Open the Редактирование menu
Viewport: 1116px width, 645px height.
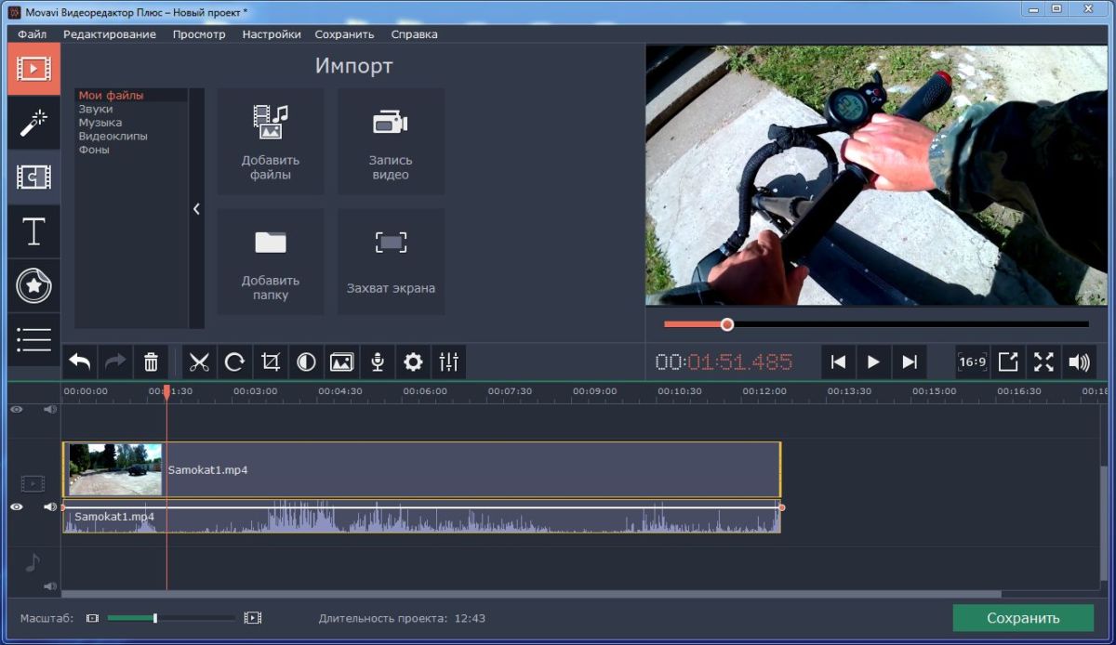coord(110,34)
